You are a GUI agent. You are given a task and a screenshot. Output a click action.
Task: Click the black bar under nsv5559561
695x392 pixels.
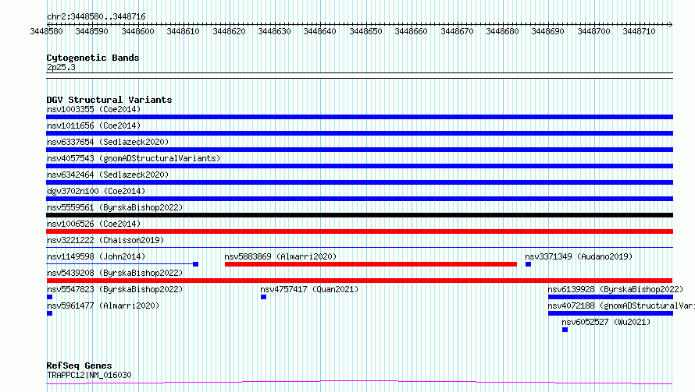tap(359, 215)
